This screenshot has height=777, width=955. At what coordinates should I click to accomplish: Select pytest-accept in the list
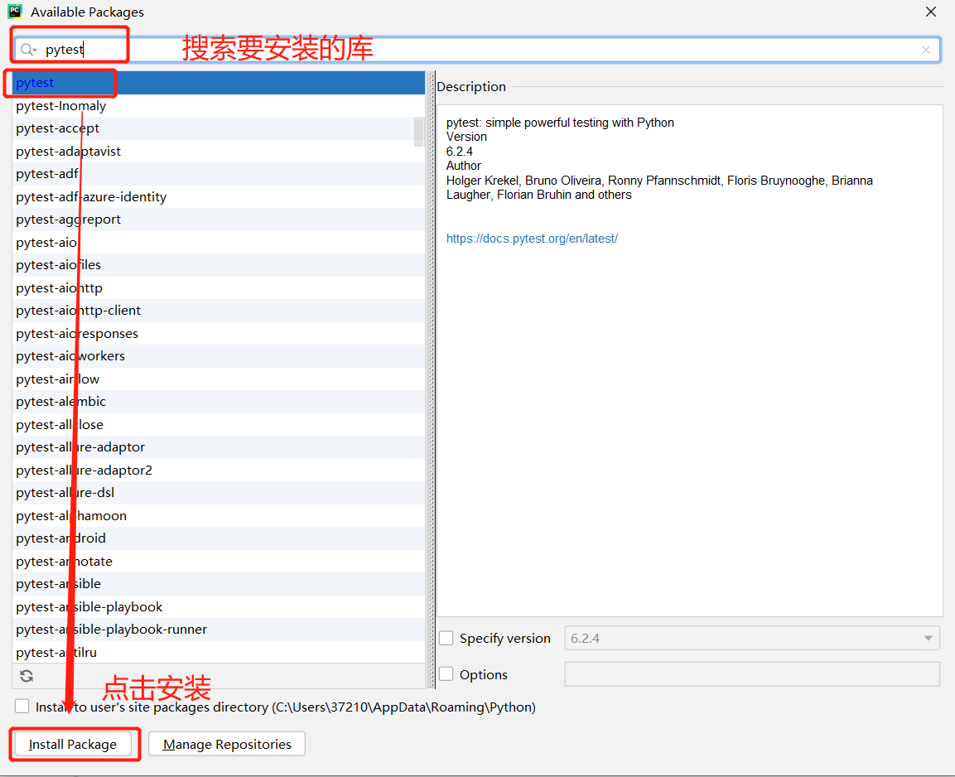pyautogui.click(x=218, y=128)
